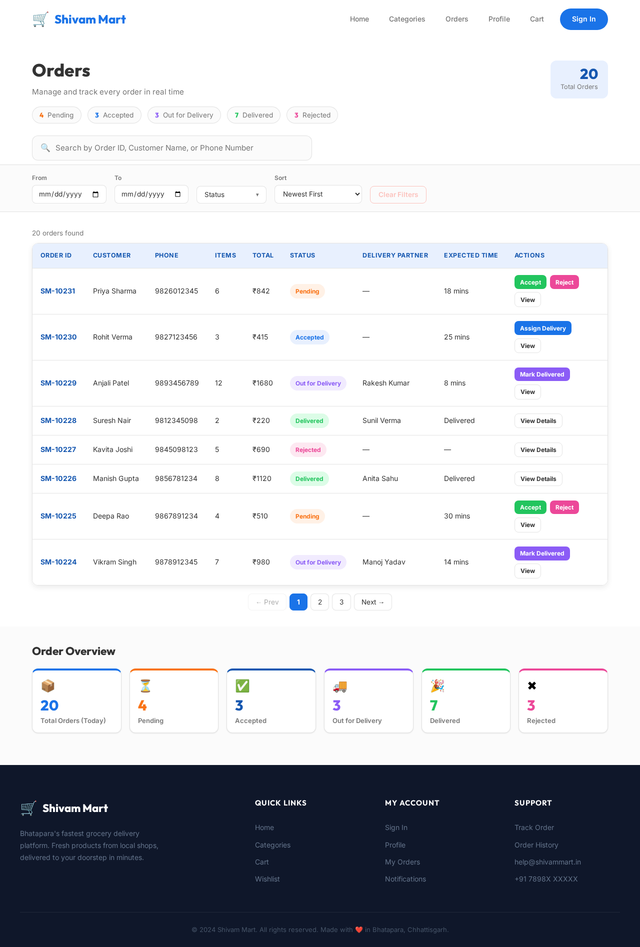Open the To date calendar picker icon
The image size is (640, 947).
pos(177,194)
